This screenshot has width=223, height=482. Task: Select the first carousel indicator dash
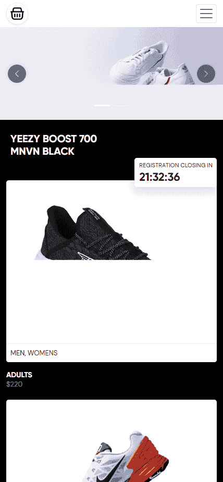102,105
